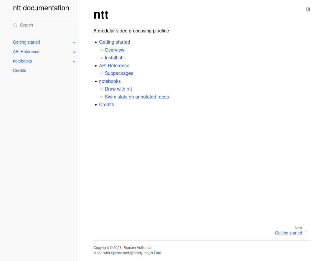Go to Install ntt page
The image size is (333, 261).
[114, 58]
